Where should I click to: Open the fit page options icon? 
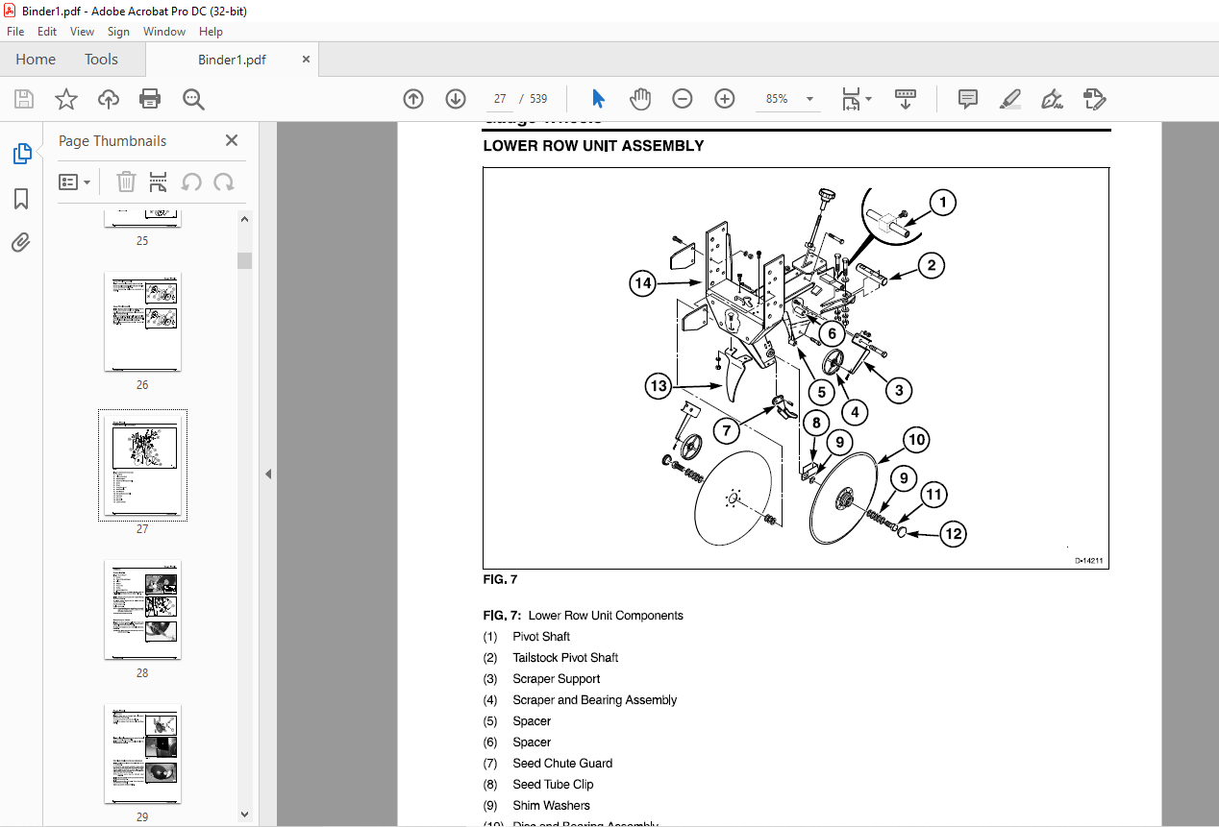pos(856,99)
